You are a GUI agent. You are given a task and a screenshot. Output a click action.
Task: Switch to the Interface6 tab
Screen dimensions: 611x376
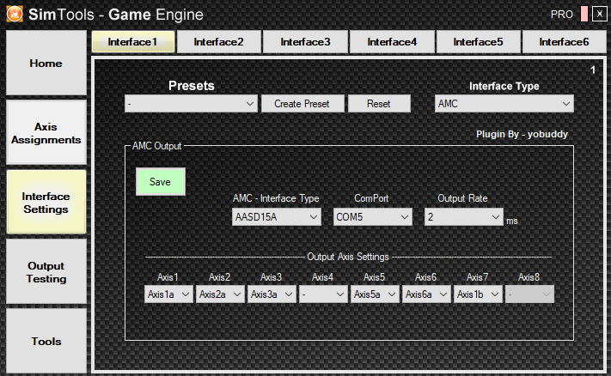(x=565, y=41)
